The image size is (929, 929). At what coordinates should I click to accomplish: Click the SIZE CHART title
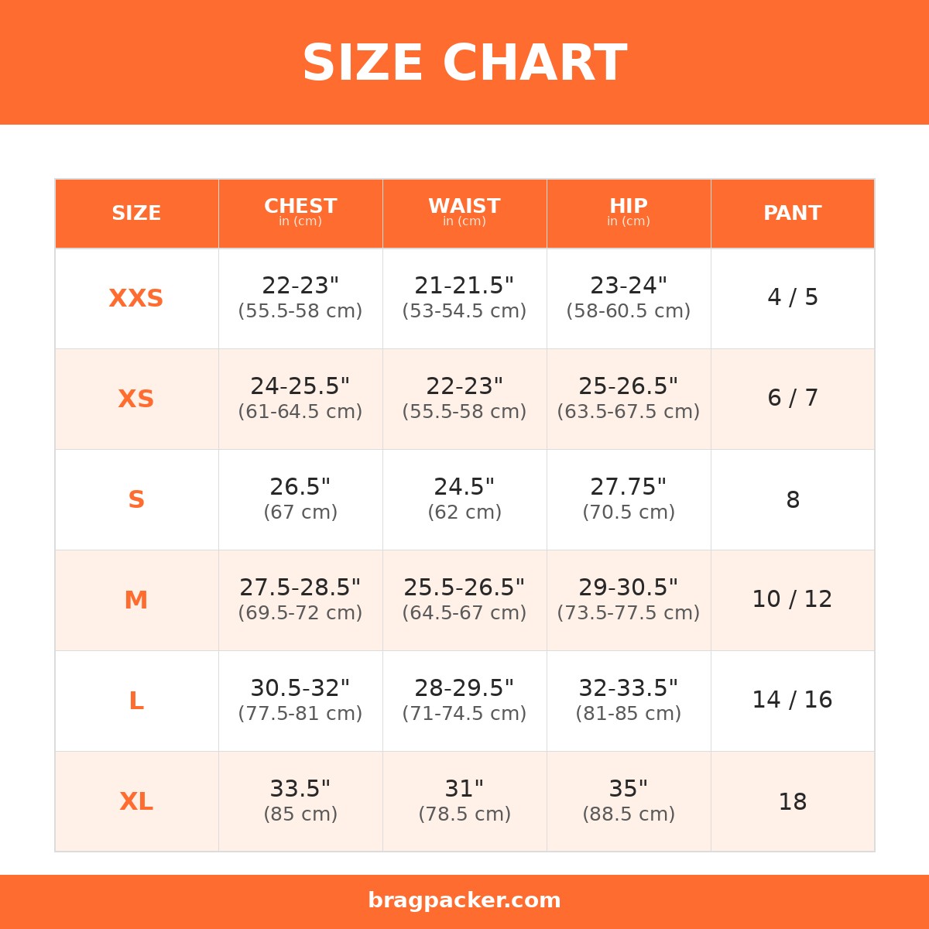[x=464, y=63]
